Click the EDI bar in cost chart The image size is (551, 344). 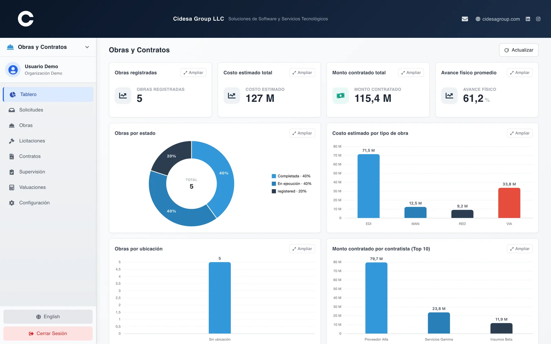click(368, 186)
